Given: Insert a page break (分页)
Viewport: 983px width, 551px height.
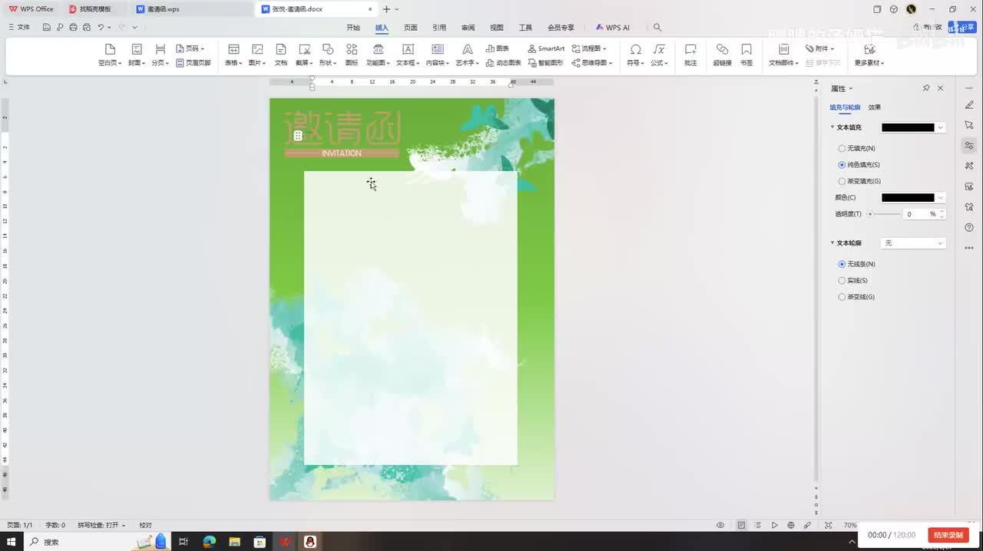Looking at the screenshot, I should click(160, 54).
